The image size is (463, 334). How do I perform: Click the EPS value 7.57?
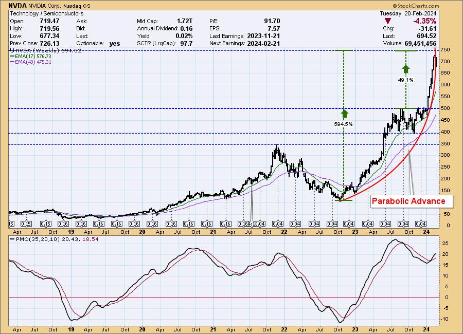274,29
